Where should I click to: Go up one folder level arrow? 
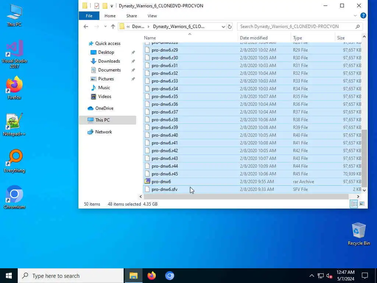pyautogui.click(x=113, y=27)
